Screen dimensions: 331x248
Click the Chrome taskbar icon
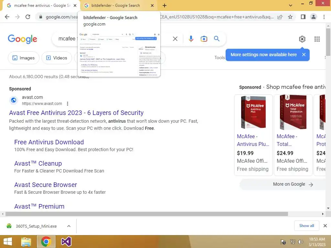pyautogui.click(x=46, y=242)
